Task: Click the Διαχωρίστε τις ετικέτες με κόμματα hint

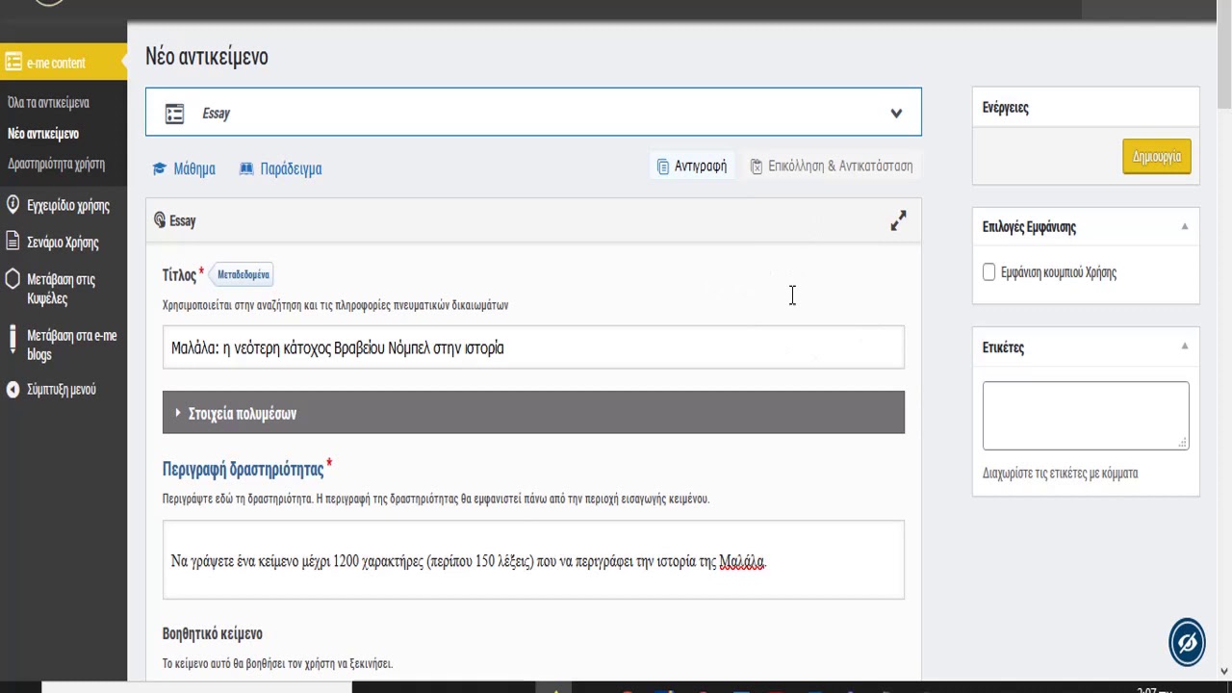Action: tap(1060, 473)
